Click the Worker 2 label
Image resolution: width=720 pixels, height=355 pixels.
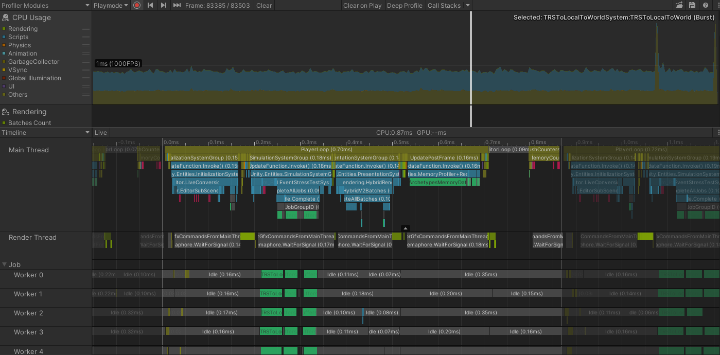tap(28, 313)
